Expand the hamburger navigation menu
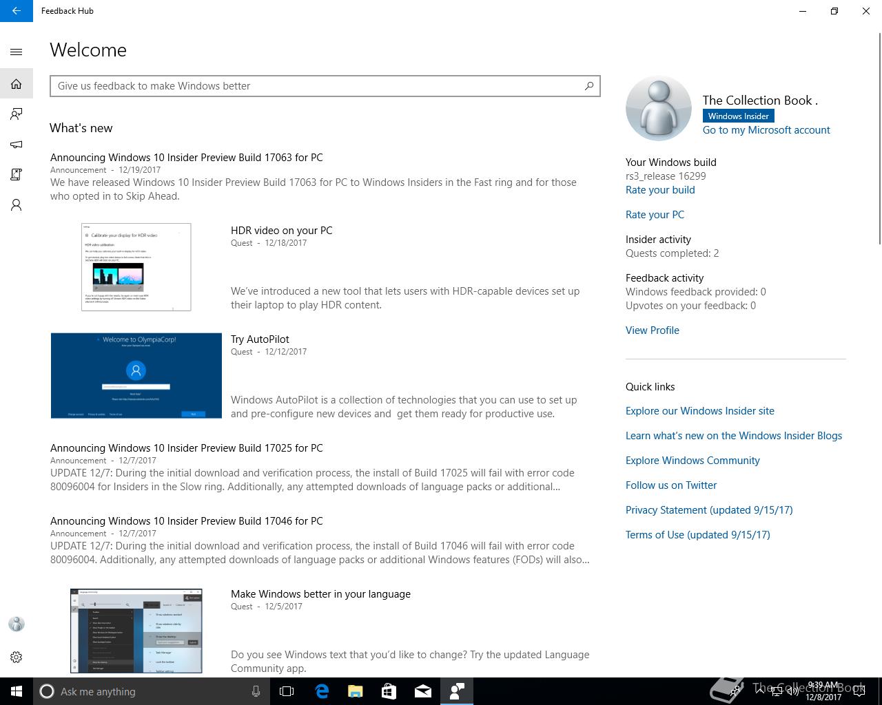This screenshot has height=705, width=882. click(17, 52)
